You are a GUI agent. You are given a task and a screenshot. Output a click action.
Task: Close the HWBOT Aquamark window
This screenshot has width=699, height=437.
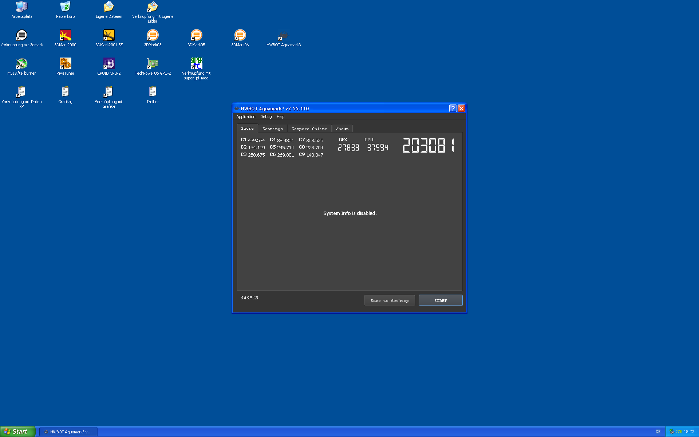461,109
